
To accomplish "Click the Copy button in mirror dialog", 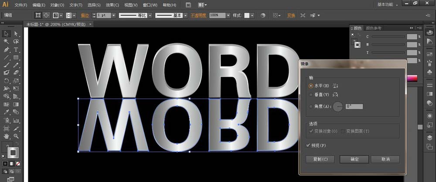I will (x=320, y=159).
